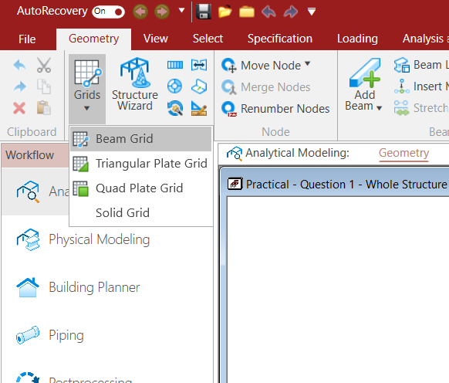Click the Renumber Nodes button
The width and height of the screenshot is (449, 383).
[275, 109]
